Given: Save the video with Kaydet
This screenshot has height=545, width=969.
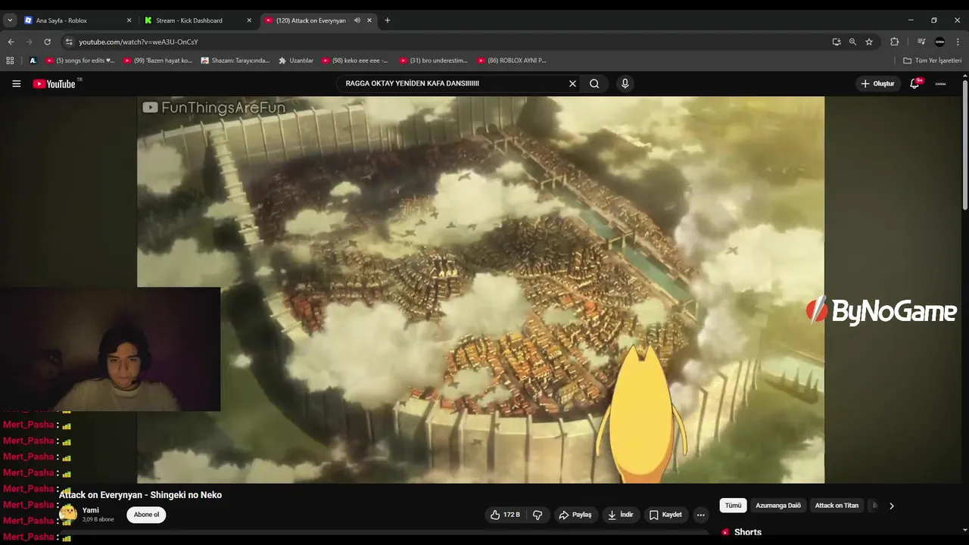Looking at the screenshot, I should [665, 515].
